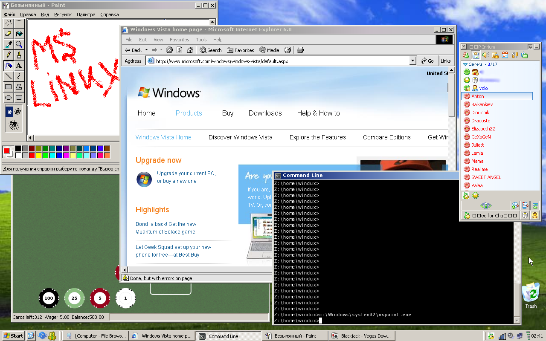Open the Forward history dropdown arrow in IE
The image size is (546, 341).
[161, 50]
